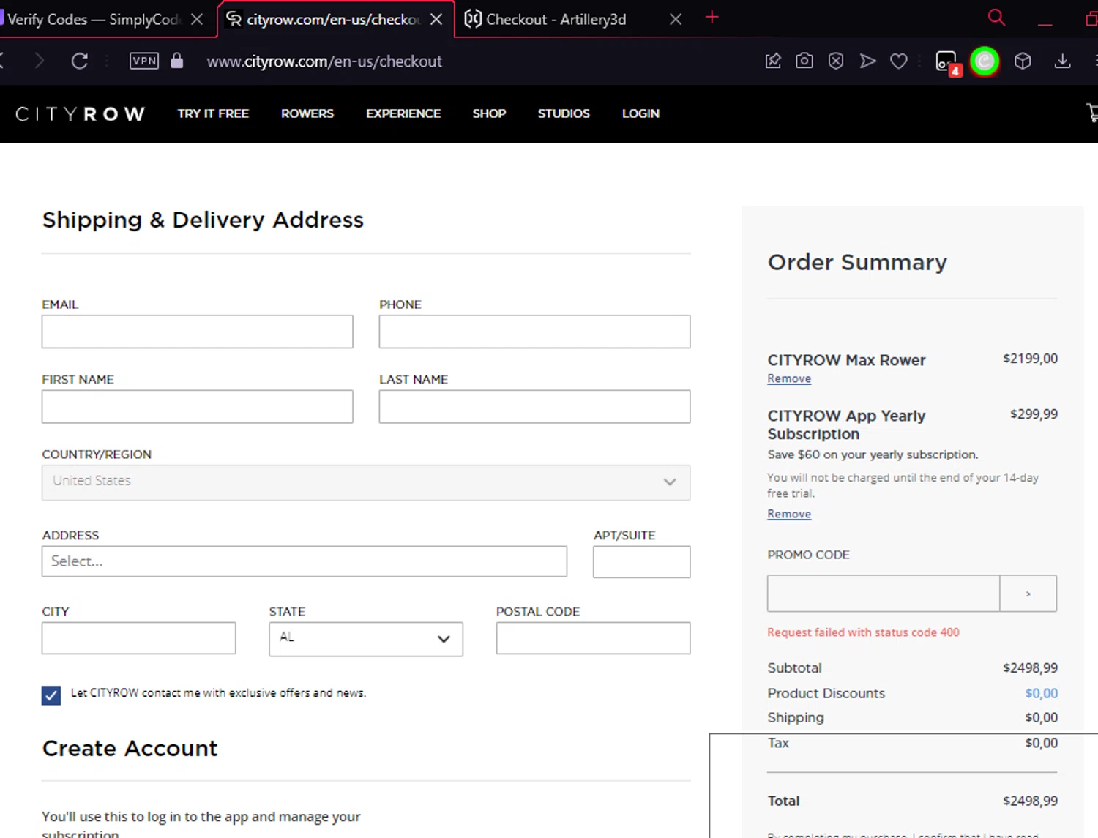Open the downloads arrow icon

[x=1062, y=61]
